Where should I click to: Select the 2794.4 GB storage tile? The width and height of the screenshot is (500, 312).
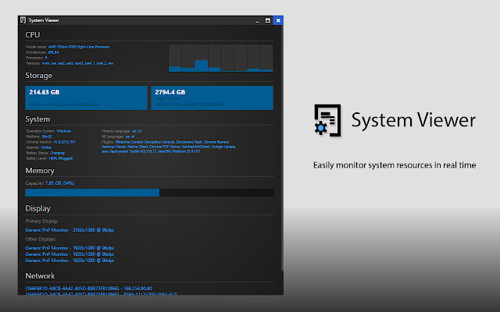coord(212,97)
